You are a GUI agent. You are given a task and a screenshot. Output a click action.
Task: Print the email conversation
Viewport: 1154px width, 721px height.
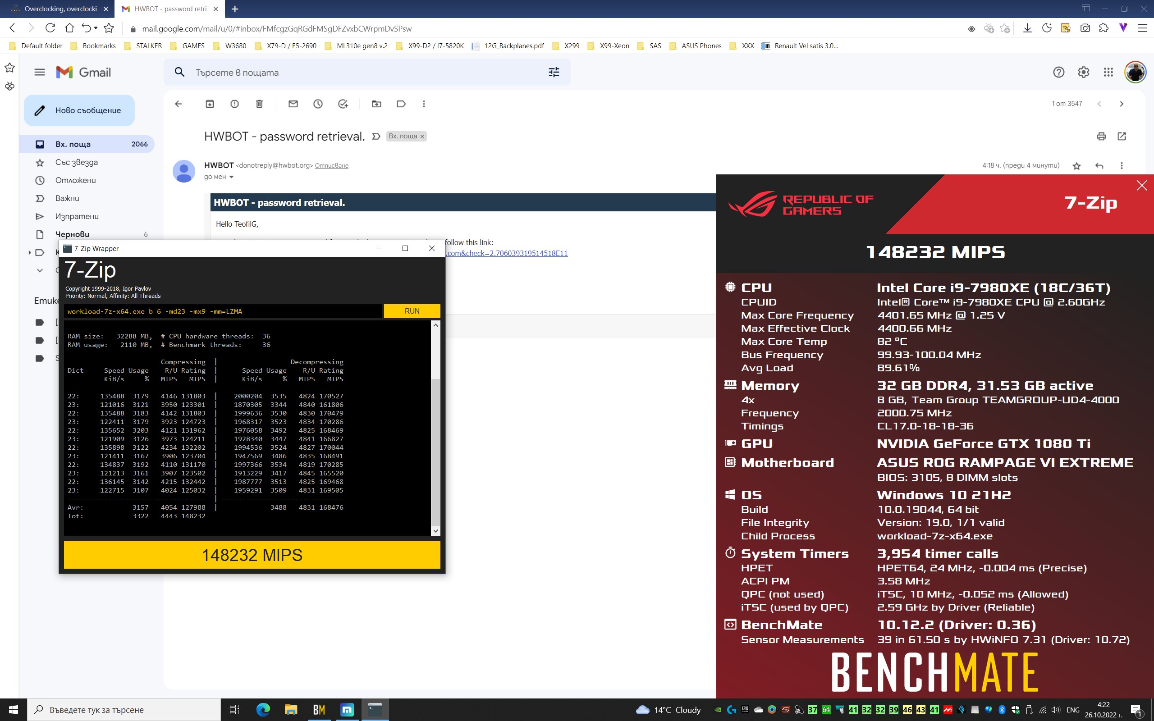coord(1101,137)
